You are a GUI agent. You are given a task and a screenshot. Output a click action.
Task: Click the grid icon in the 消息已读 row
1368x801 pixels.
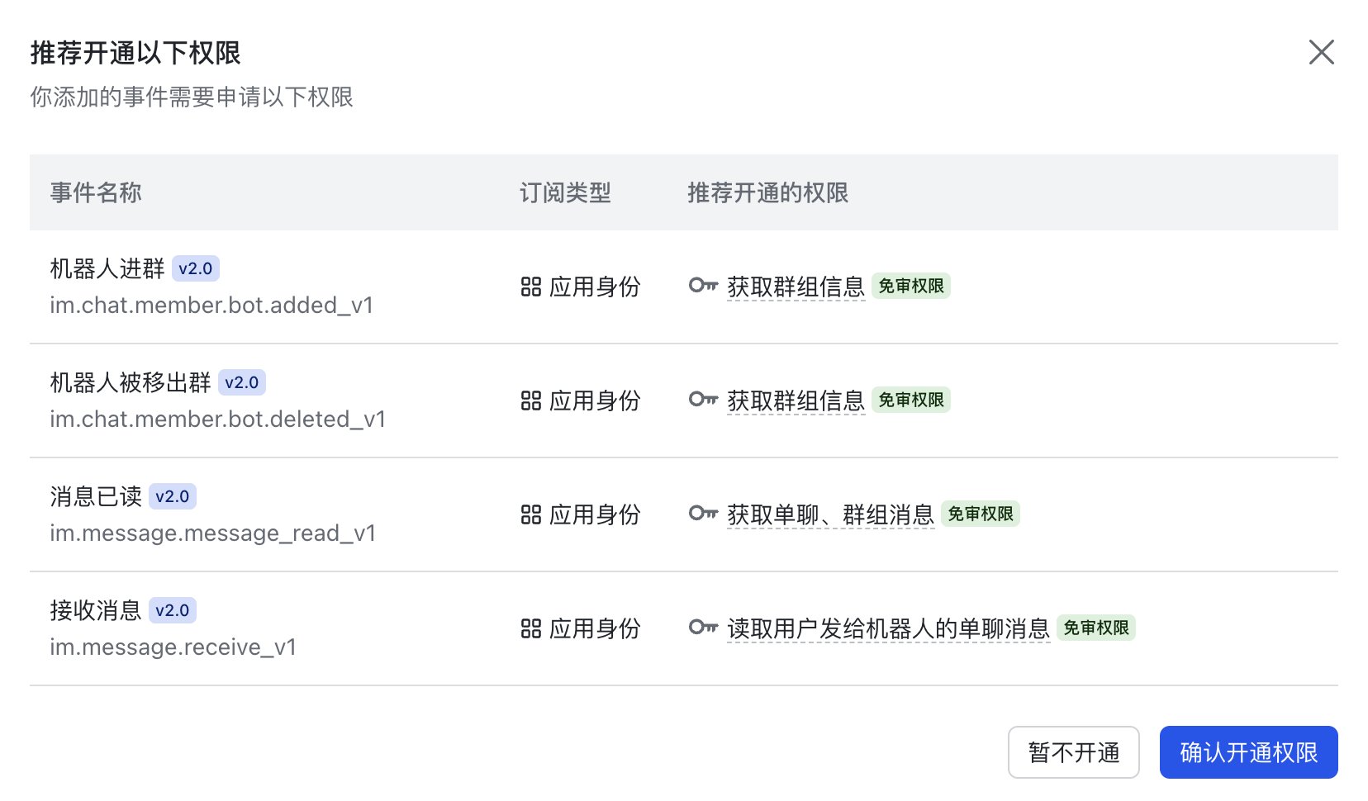531,514
